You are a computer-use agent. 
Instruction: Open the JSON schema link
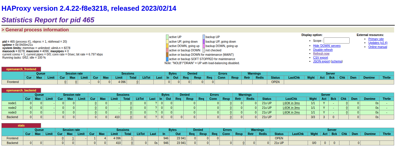point(336,62)
